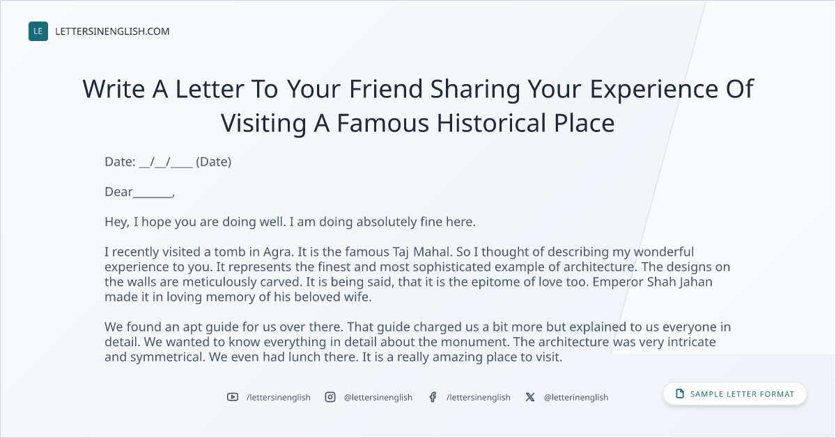Click the Date blank line
This screenshot has height=438, width=836.
[x=166, y=162]
